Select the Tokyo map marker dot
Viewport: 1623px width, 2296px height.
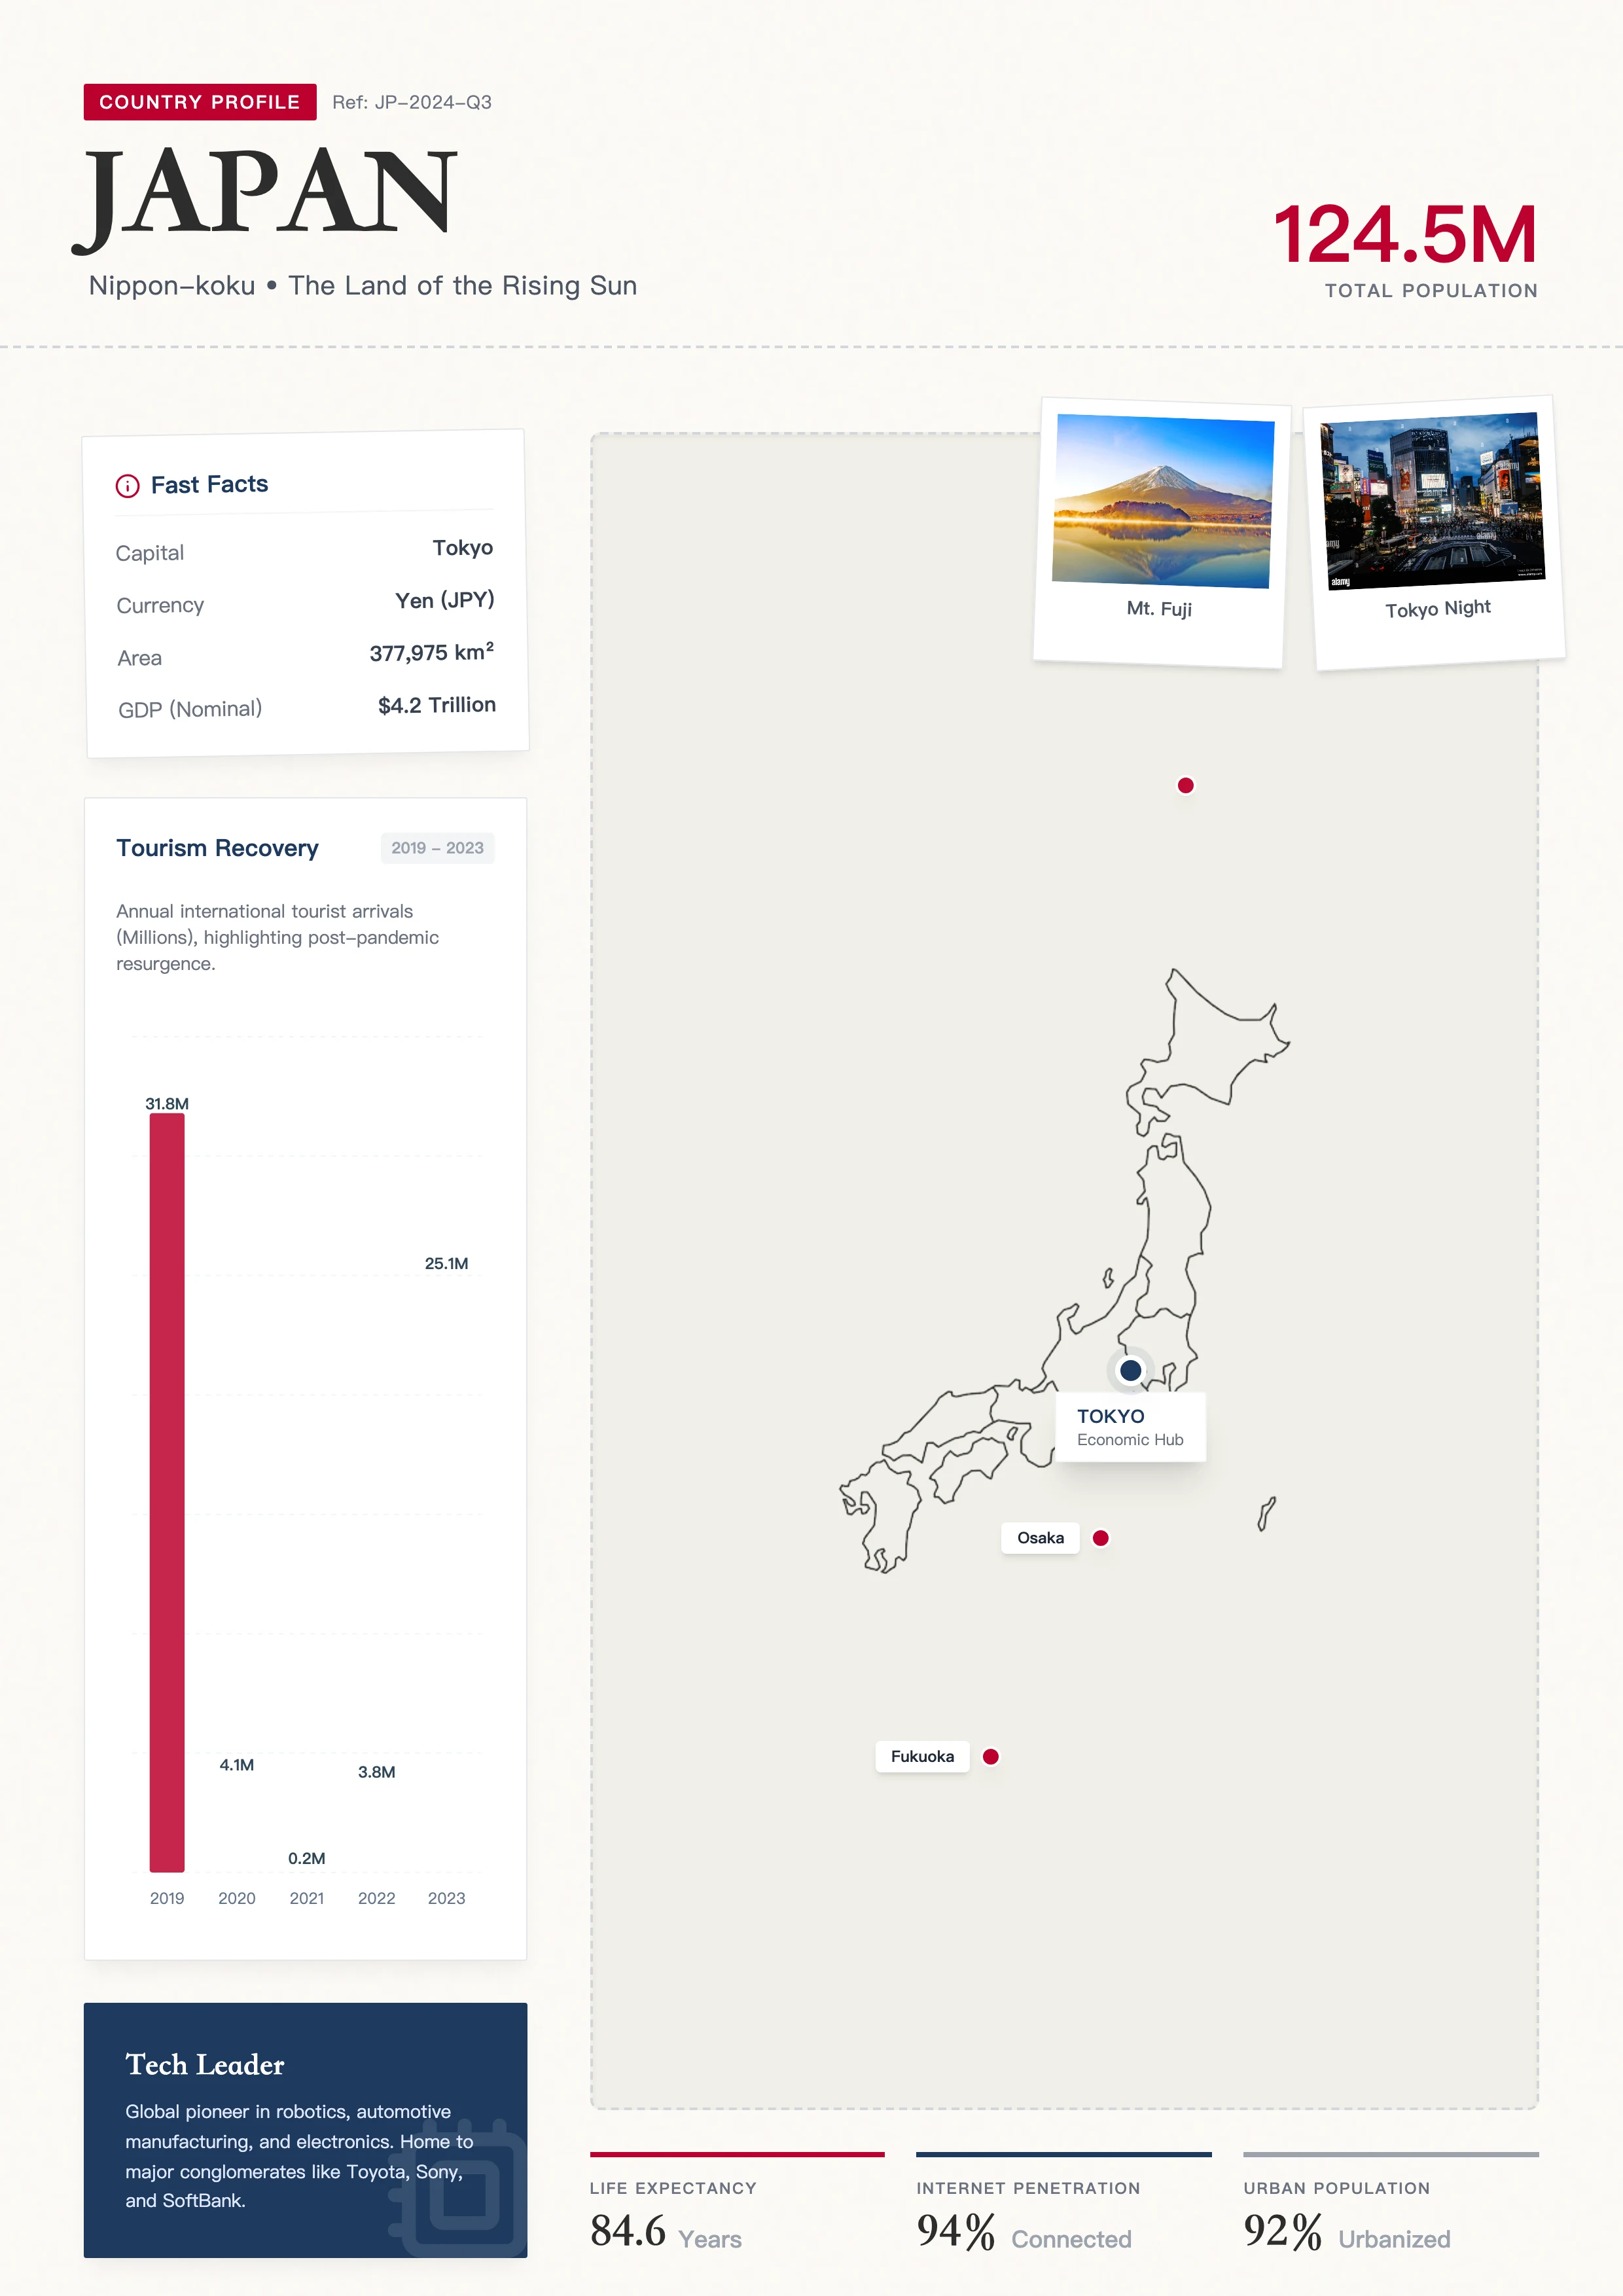[x=1131, y=1370]
